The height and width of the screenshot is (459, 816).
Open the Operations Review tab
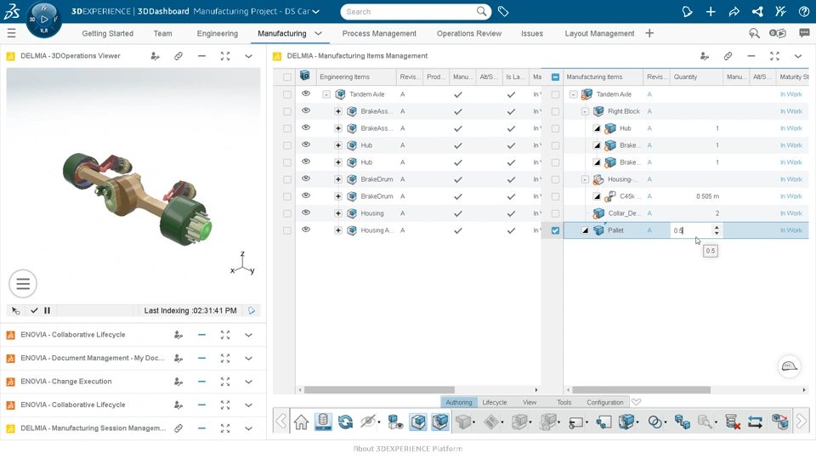(x=469, y=33)
